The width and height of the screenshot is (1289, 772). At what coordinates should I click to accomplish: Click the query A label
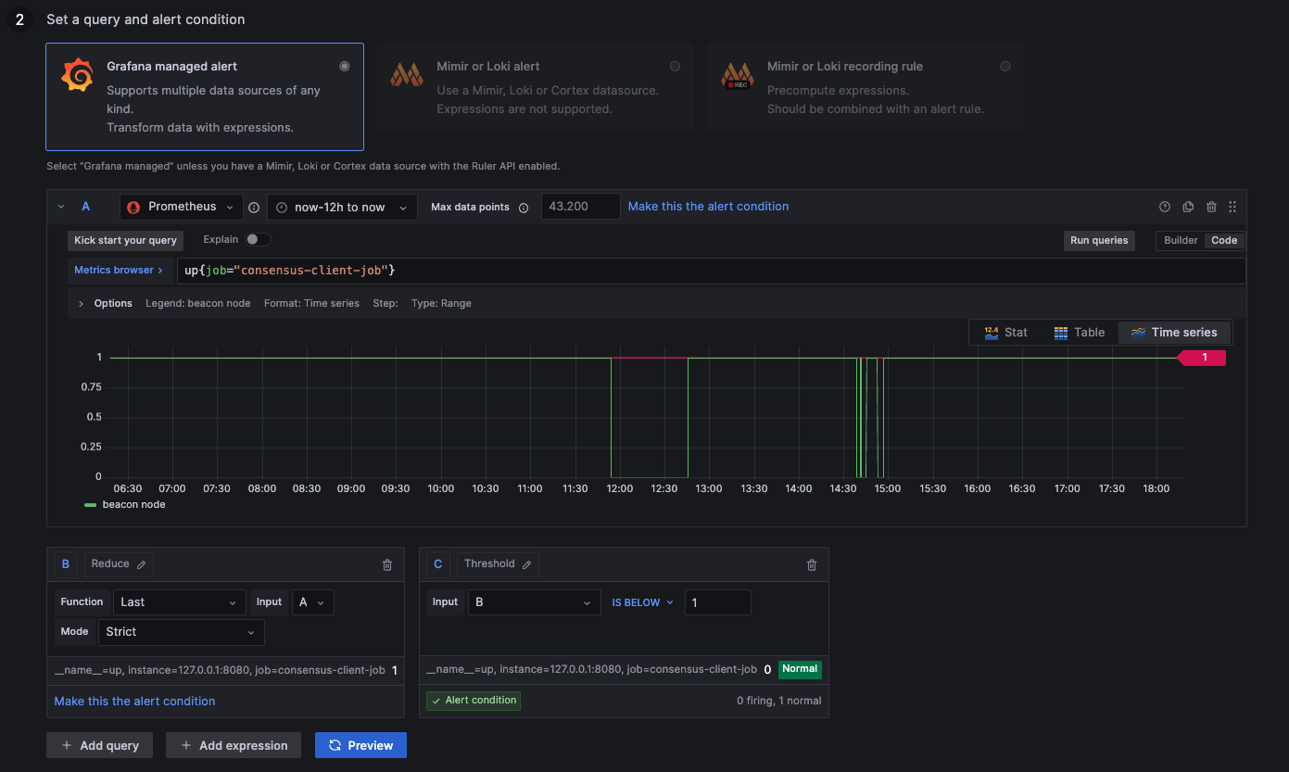point(86,207)
